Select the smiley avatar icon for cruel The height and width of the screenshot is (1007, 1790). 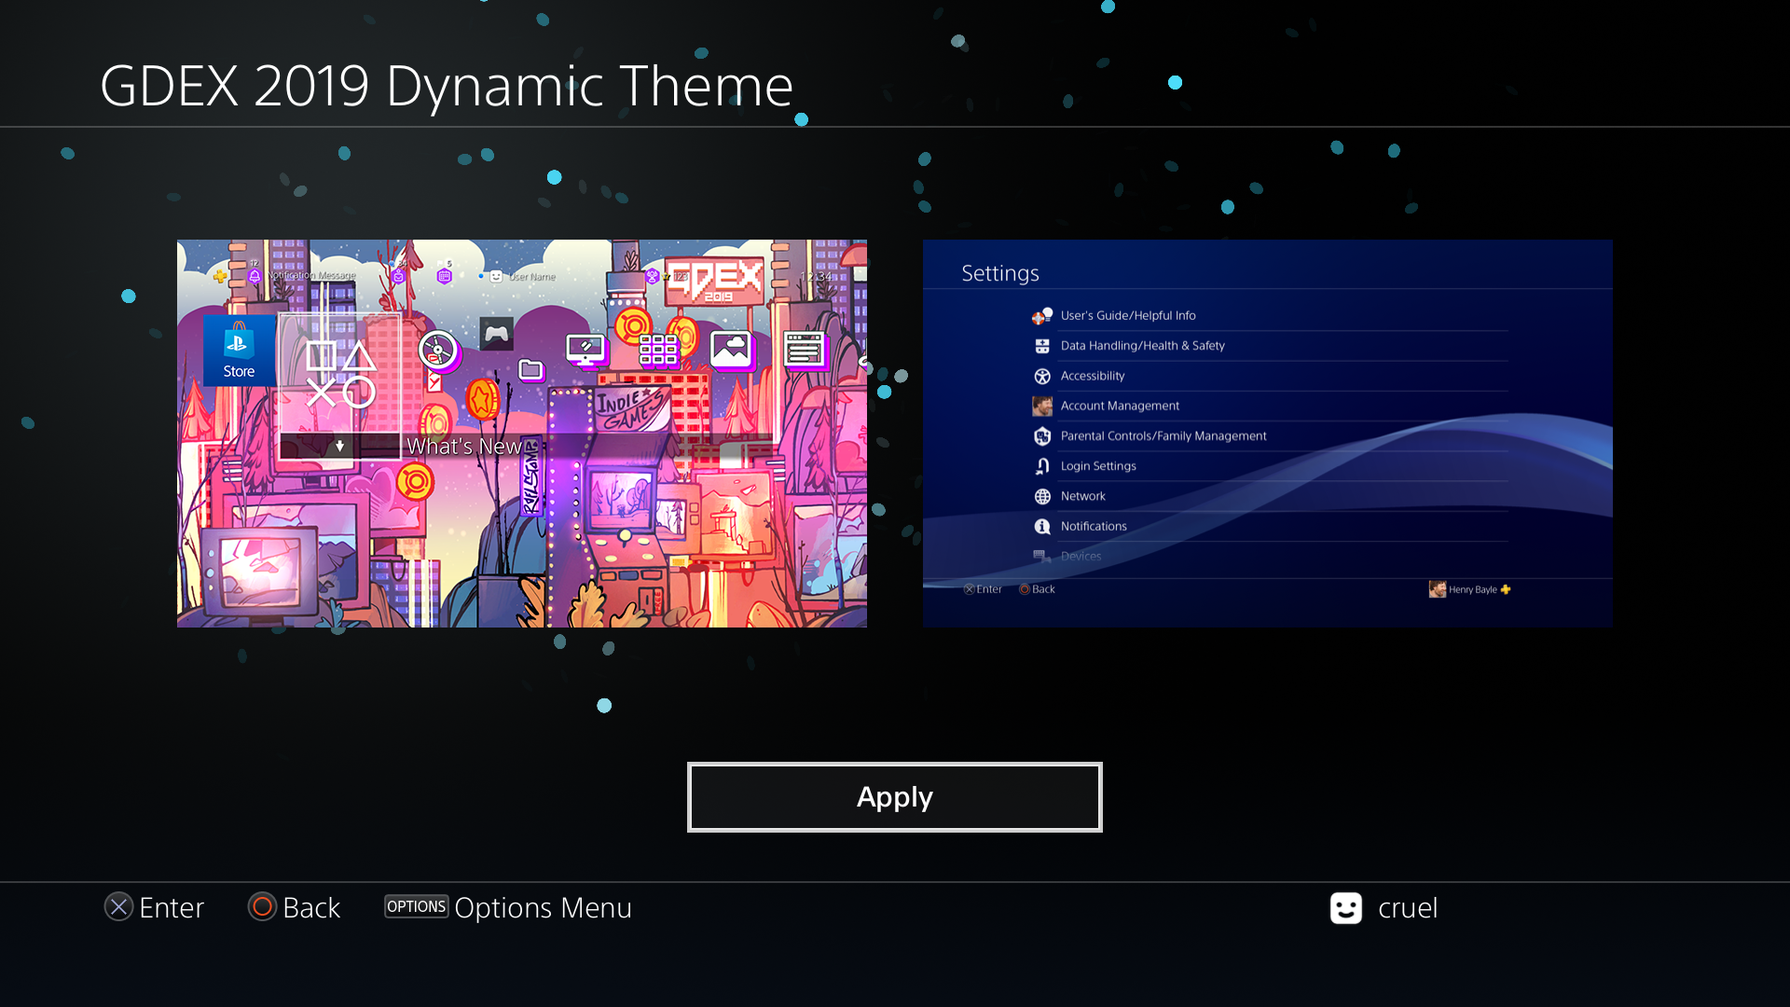pyautogui.click(x=1346, y=908)
